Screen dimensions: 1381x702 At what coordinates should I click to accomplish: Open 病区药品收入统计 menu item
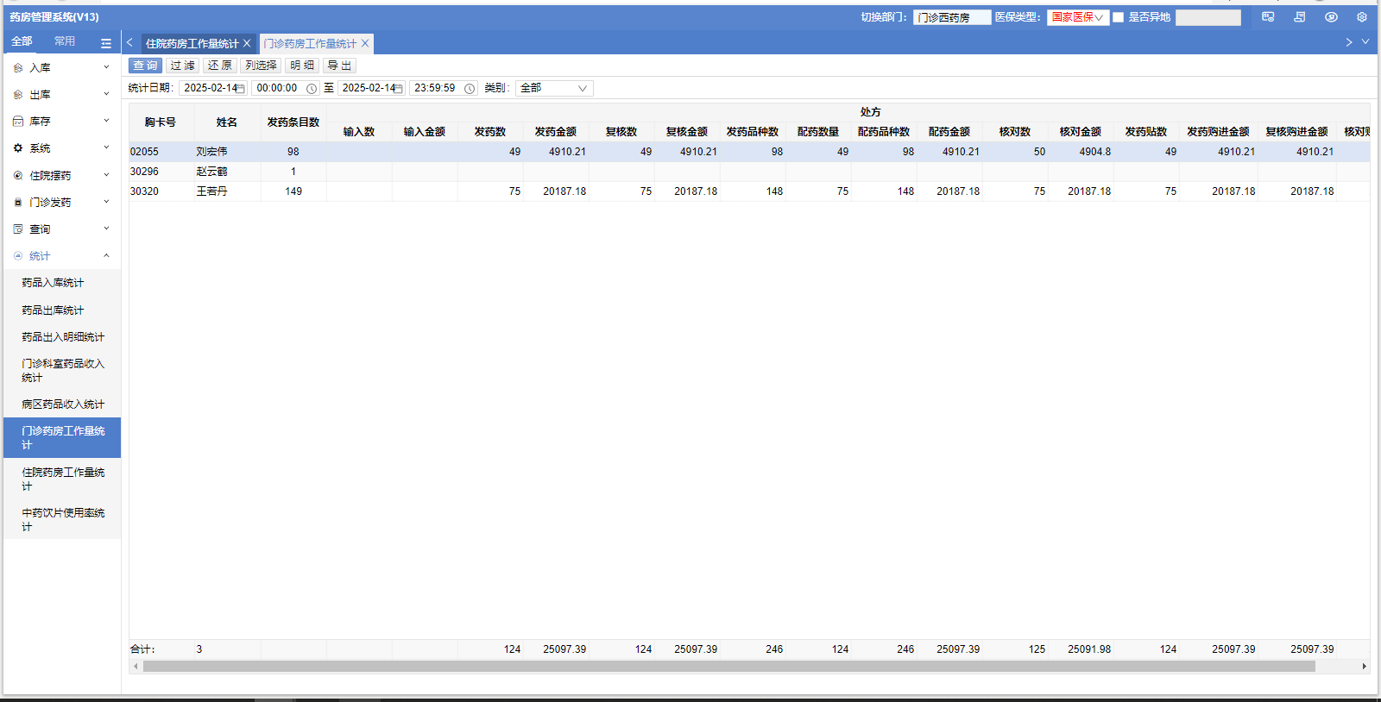tap(62, 404)
